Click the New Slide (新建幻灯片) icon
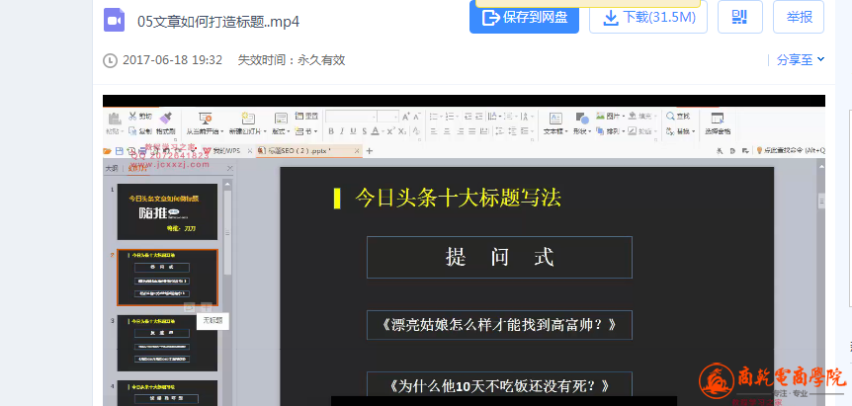The height and width of the screenshot is (406, 852). (x=248, y=119)
